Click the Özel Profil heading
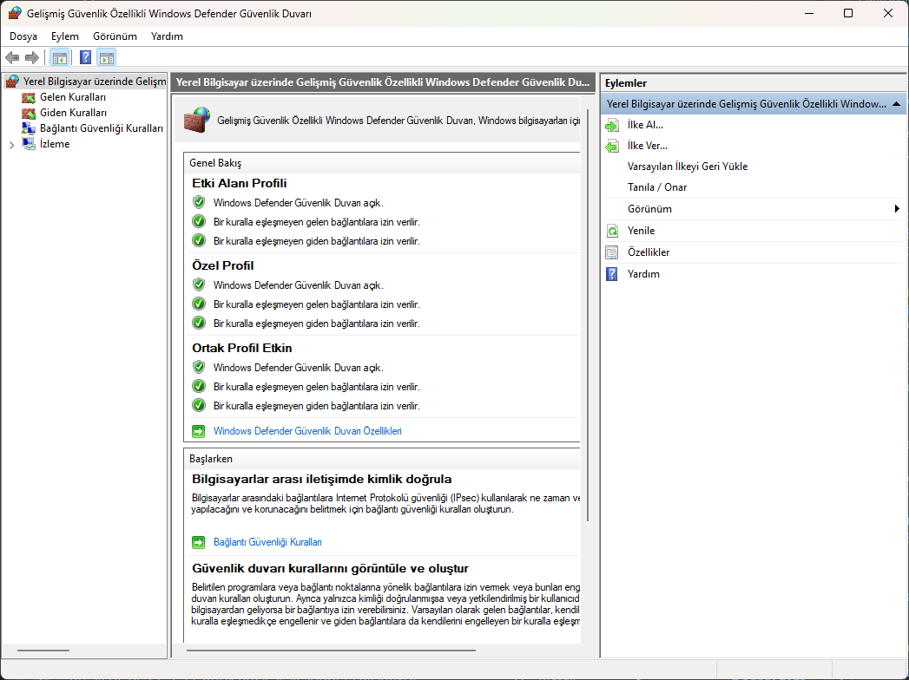Screen dimensions: 909x680 point(222,266)
